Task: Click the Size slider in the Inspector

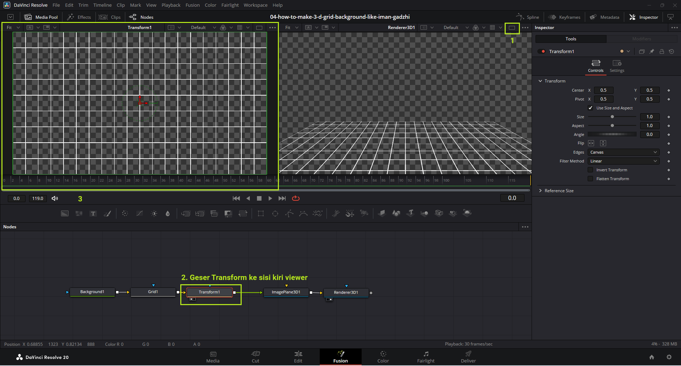Action: point(612,117)
